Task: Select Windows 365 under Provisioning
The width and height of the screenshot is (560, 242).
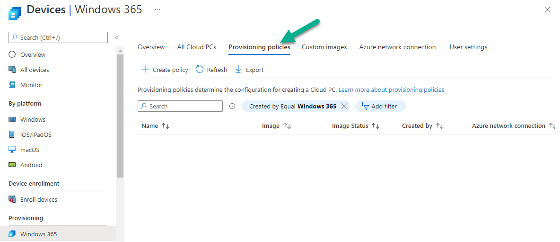Action: click(39, 234)
